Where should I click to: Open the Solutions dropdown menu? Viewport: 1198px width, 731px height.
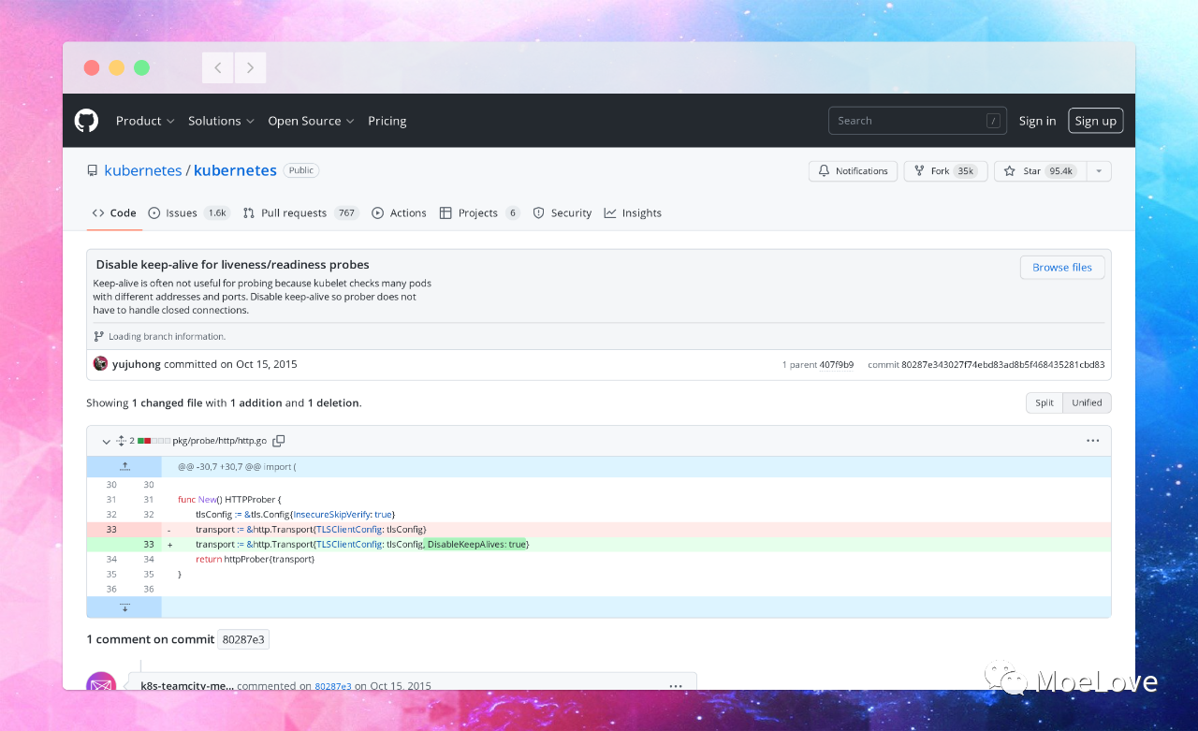coord(221,121)
